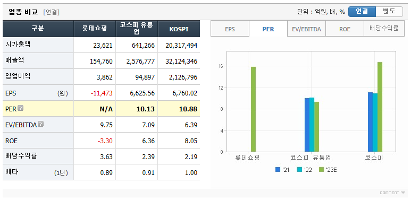This screenshot has width=411, height=201.
Task: Select the 베타 row label
Action: tap(12, 172)
